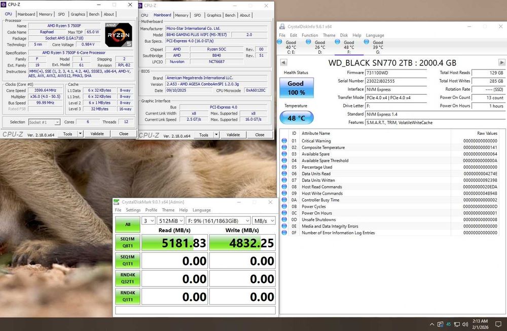Click the Power Cycles status orb
Viewport: 507px width, 331px height.
tap(284, 206)
